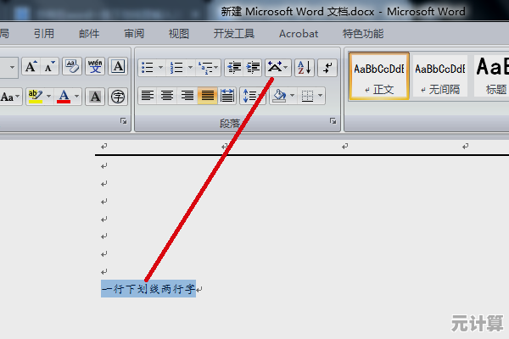Open the 特色功能 tab
The image size is (509, 339).
363,34
